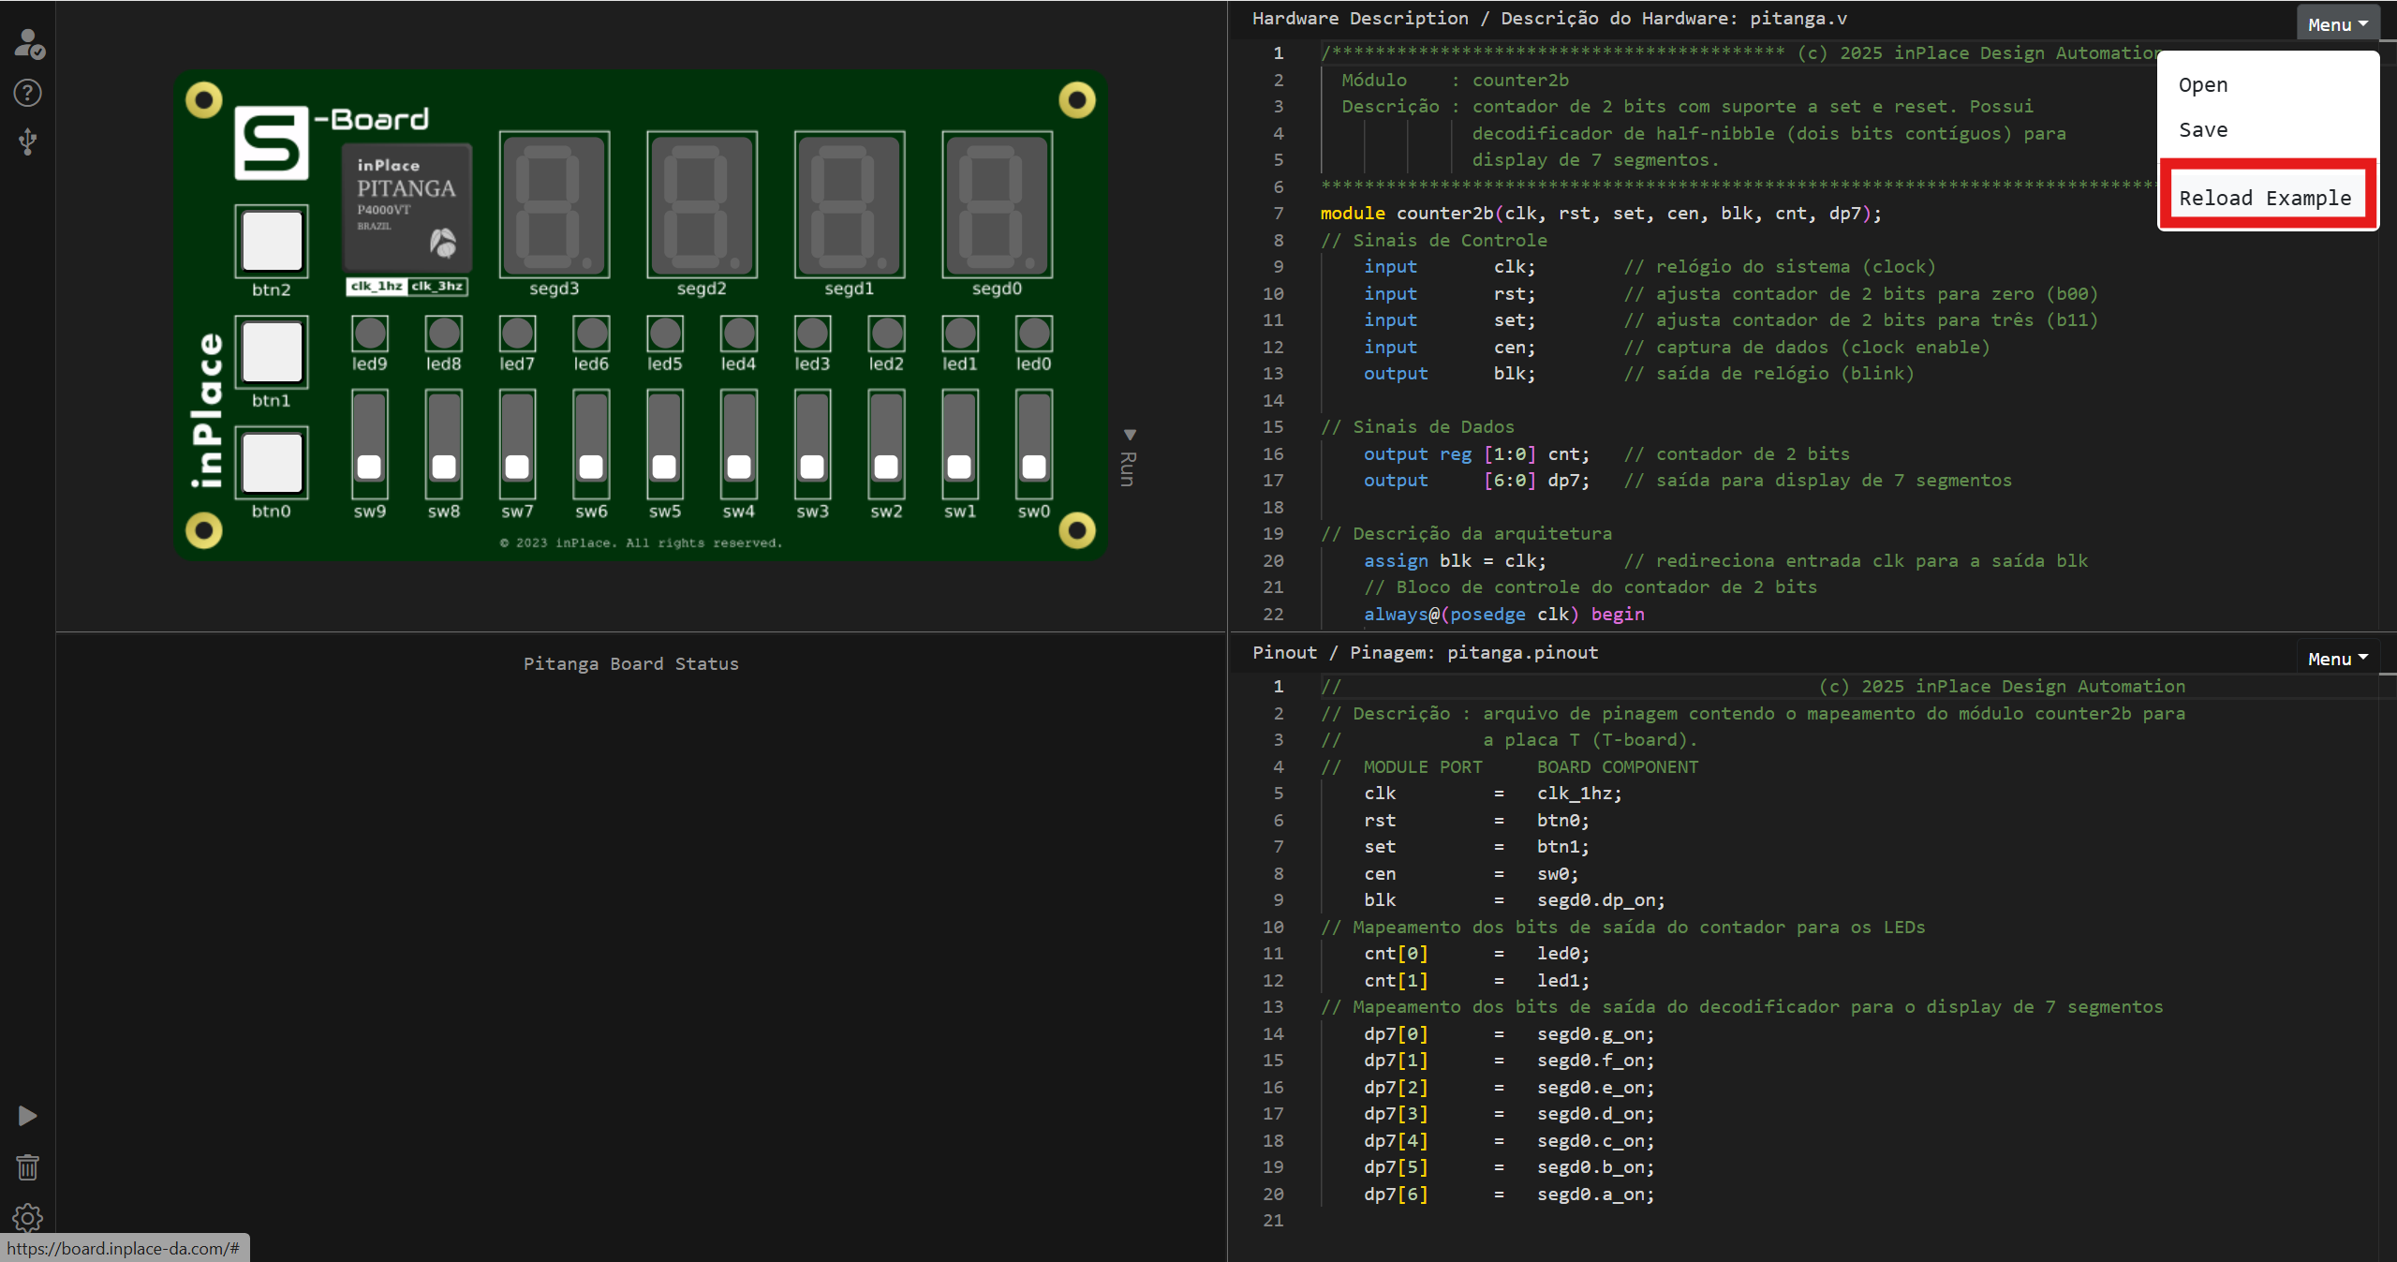The image size is (2397, 1262).
Task: Click 'segd0.dp_on;' in pinout line 9
Action: click(x=1601, y=900)
